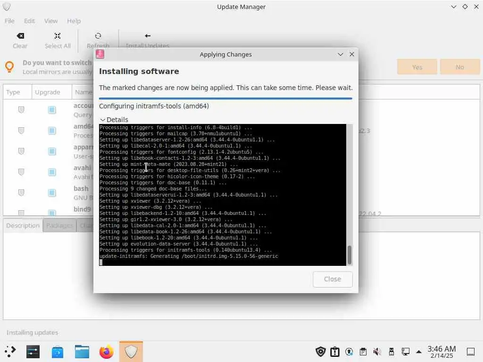
Task: Switch to the Packages tab
Action: 59,226
